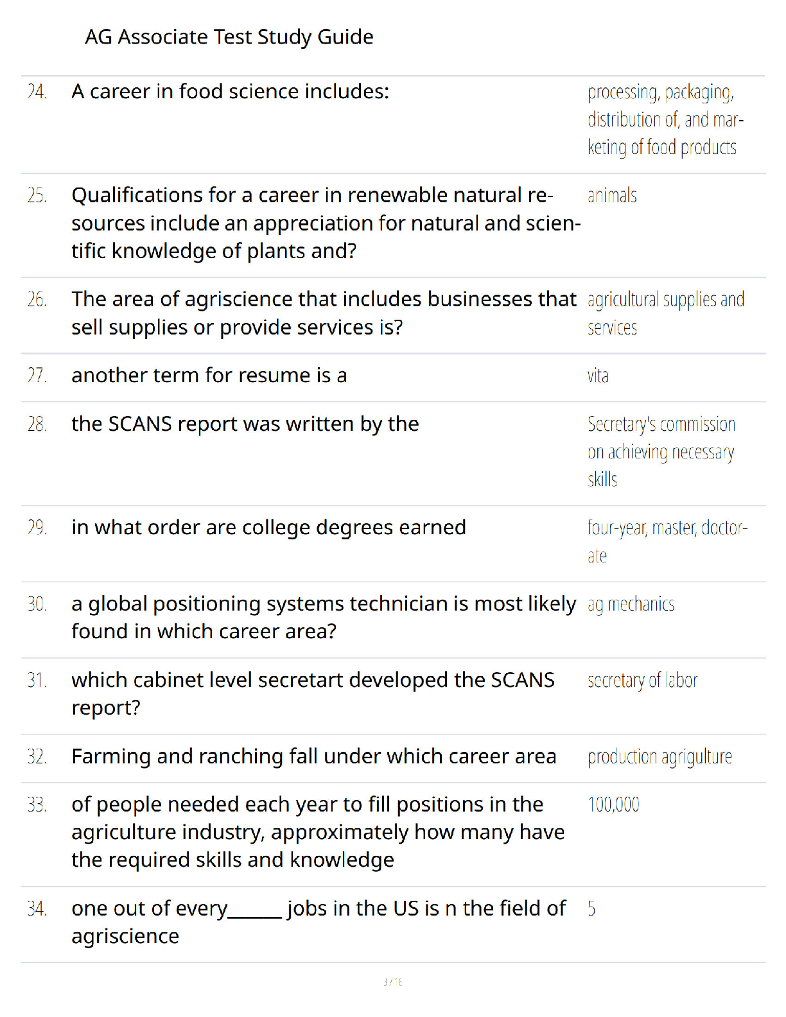Click the answer 'ag mechanics'
Image resolution: width=786 pixels, height=1017 pixels.
(631, 604)
